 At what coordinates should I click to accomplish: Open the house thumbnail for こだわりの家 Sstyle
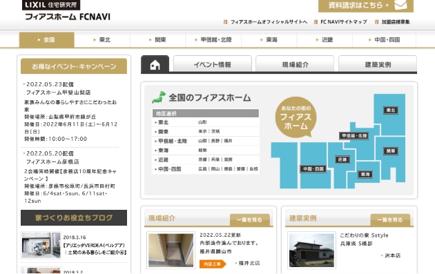(311, 250)
